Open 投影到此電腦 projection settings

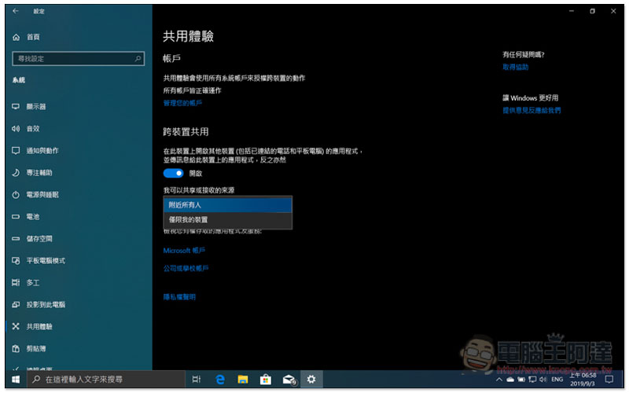tap(46, 304)
